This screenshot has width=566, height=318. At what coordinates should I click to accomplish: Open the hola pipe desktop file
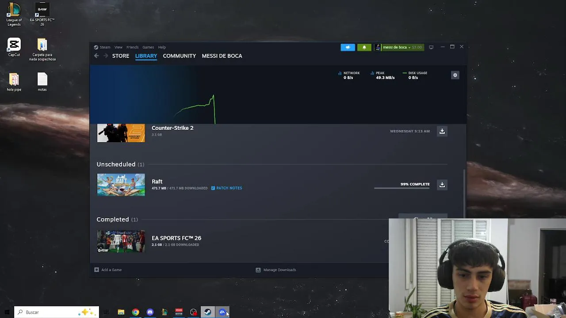(x=14, y=82)
